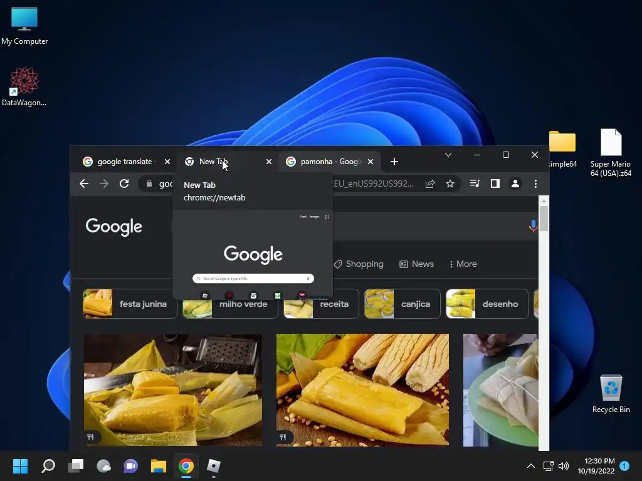Screen dimensions: 642x481
Task: Open the Widgets weather taskbar icon
Action: tap(103, 466)
